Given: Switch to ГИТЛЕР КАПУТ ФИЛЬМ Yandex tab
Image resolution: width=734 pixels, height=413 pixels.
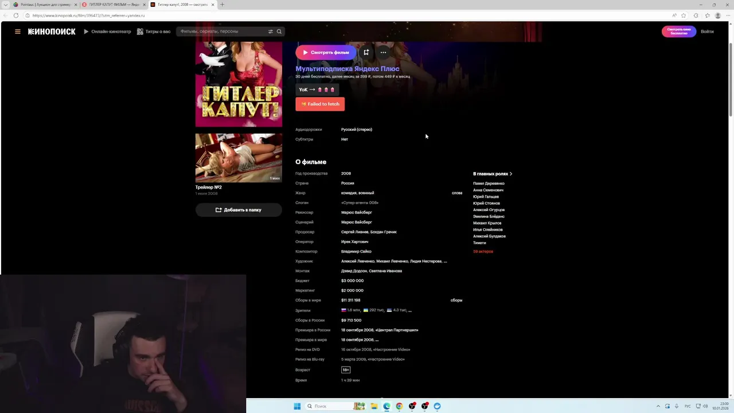Looking at the screenshot, I should click(x=114, y=5).
